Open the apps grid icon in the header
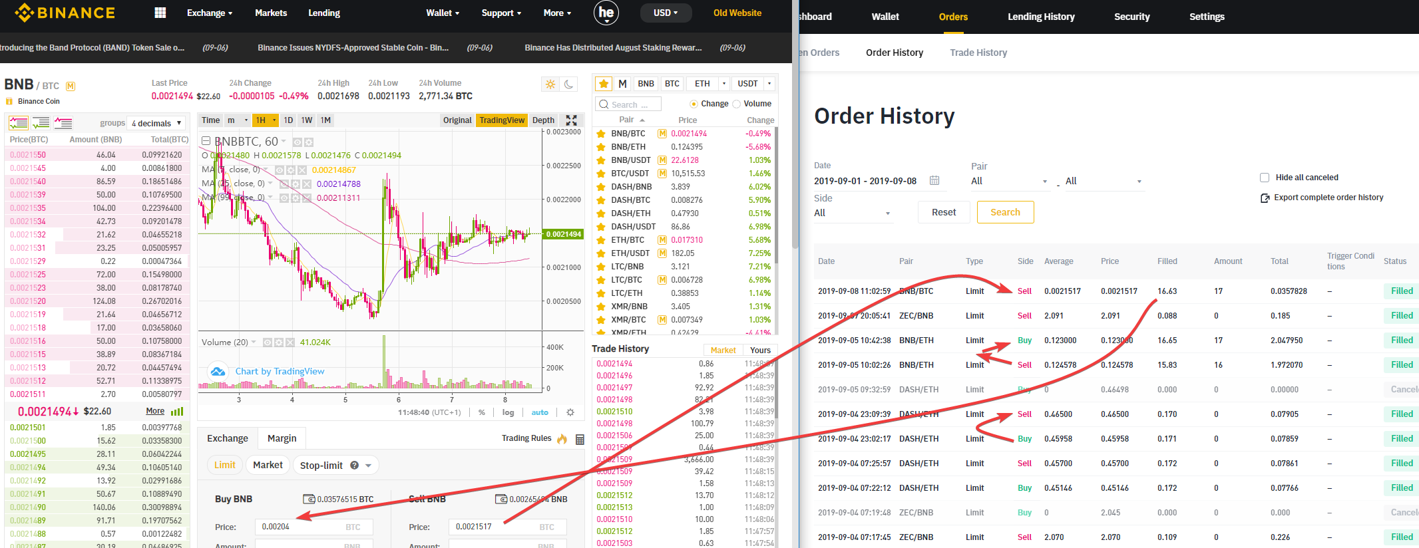Screen dimensions: 1419x548 [160, 13]
